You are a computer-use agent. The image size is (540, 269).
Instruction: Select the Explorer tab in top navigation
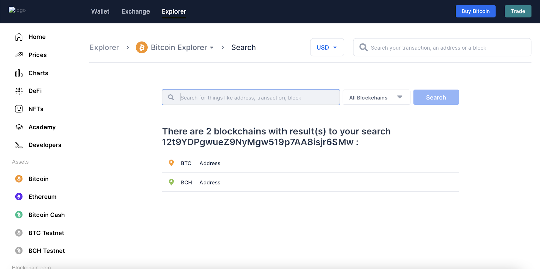pyautogui.click(x=174, y=11)
